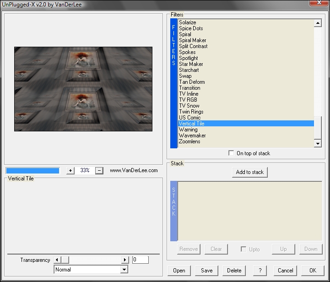Select the Spiral filter

click(x=246, y=34)
